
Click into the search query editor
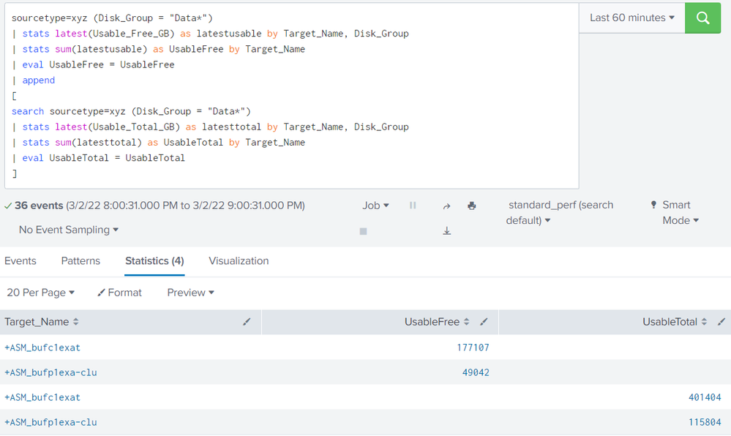click(x=292, y=96)
